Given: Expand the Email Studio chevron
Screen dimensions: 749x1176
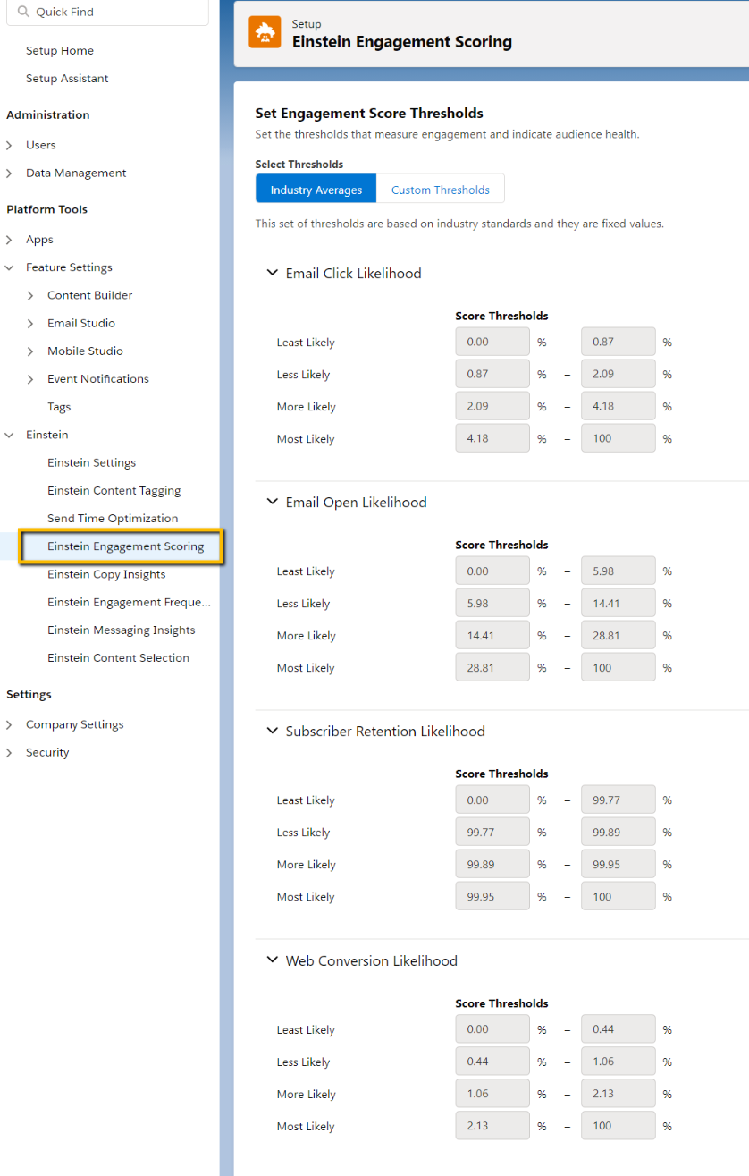Looking at the screenshot, I should coord(30,323).
